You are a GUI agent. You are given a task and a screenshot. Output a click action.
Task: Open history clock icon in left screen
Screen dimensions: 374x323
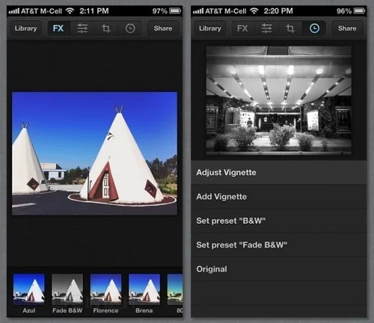coord(130,28)
